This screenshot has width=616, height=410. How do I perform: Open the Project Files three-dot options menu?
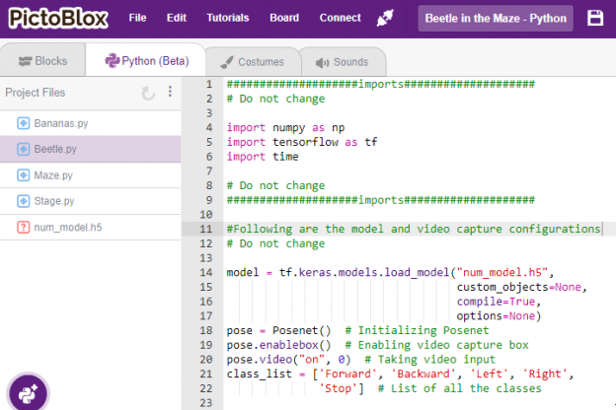170,92
